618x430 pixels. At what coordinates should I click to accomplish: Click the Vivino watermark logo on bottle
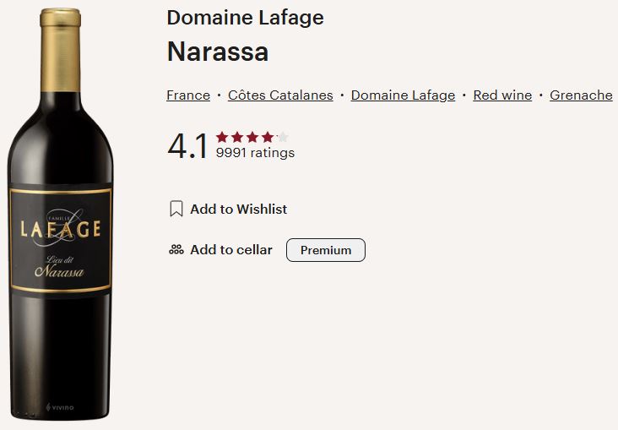[x=60, y=407]
